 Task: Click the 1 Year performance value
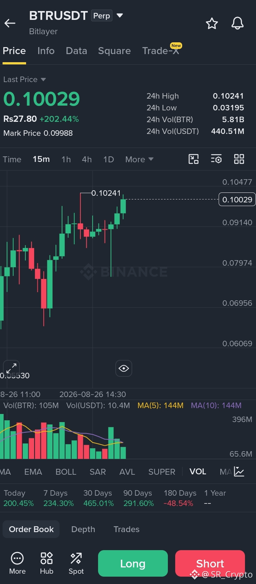tap(208, 503)
